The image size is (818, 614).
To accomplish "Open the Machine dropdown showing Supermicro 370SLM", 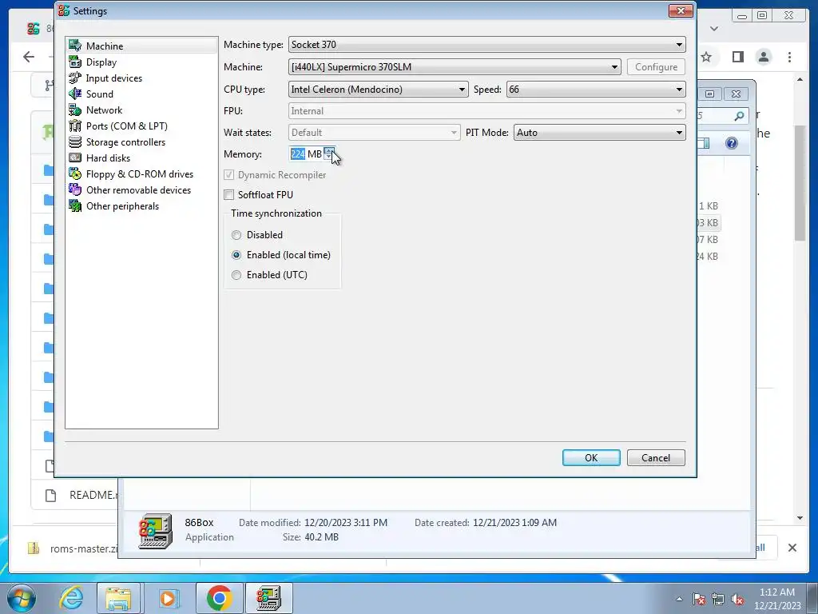I will (x=455, y=67).
